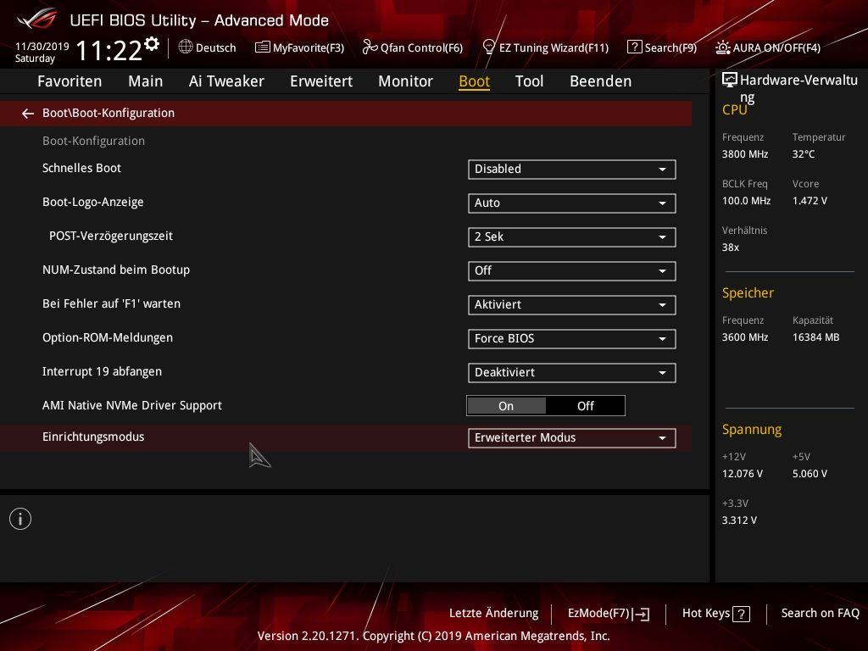Click the Interrupt 19 abfangen label
Screen dimensions: 868x651
[102, 371]
